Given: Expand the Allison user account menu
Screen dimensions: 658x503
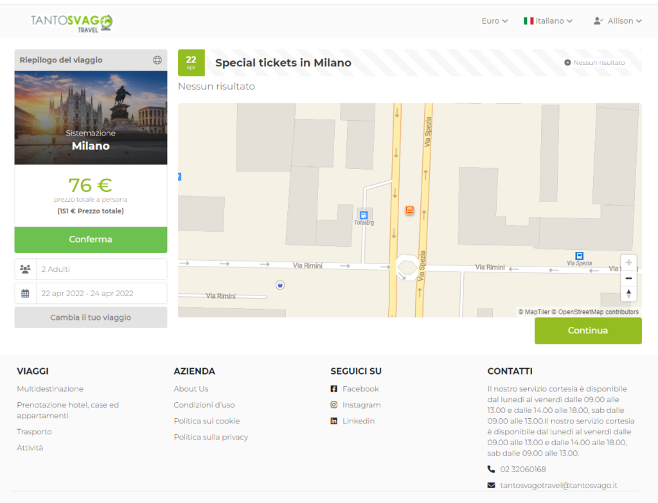Looking at the screenshot, I should click(617, 21).
